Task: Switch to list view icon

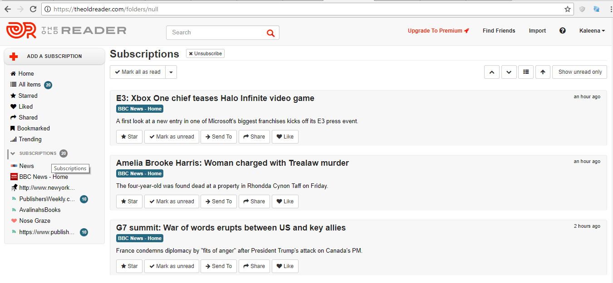Action: coord(526,72)
